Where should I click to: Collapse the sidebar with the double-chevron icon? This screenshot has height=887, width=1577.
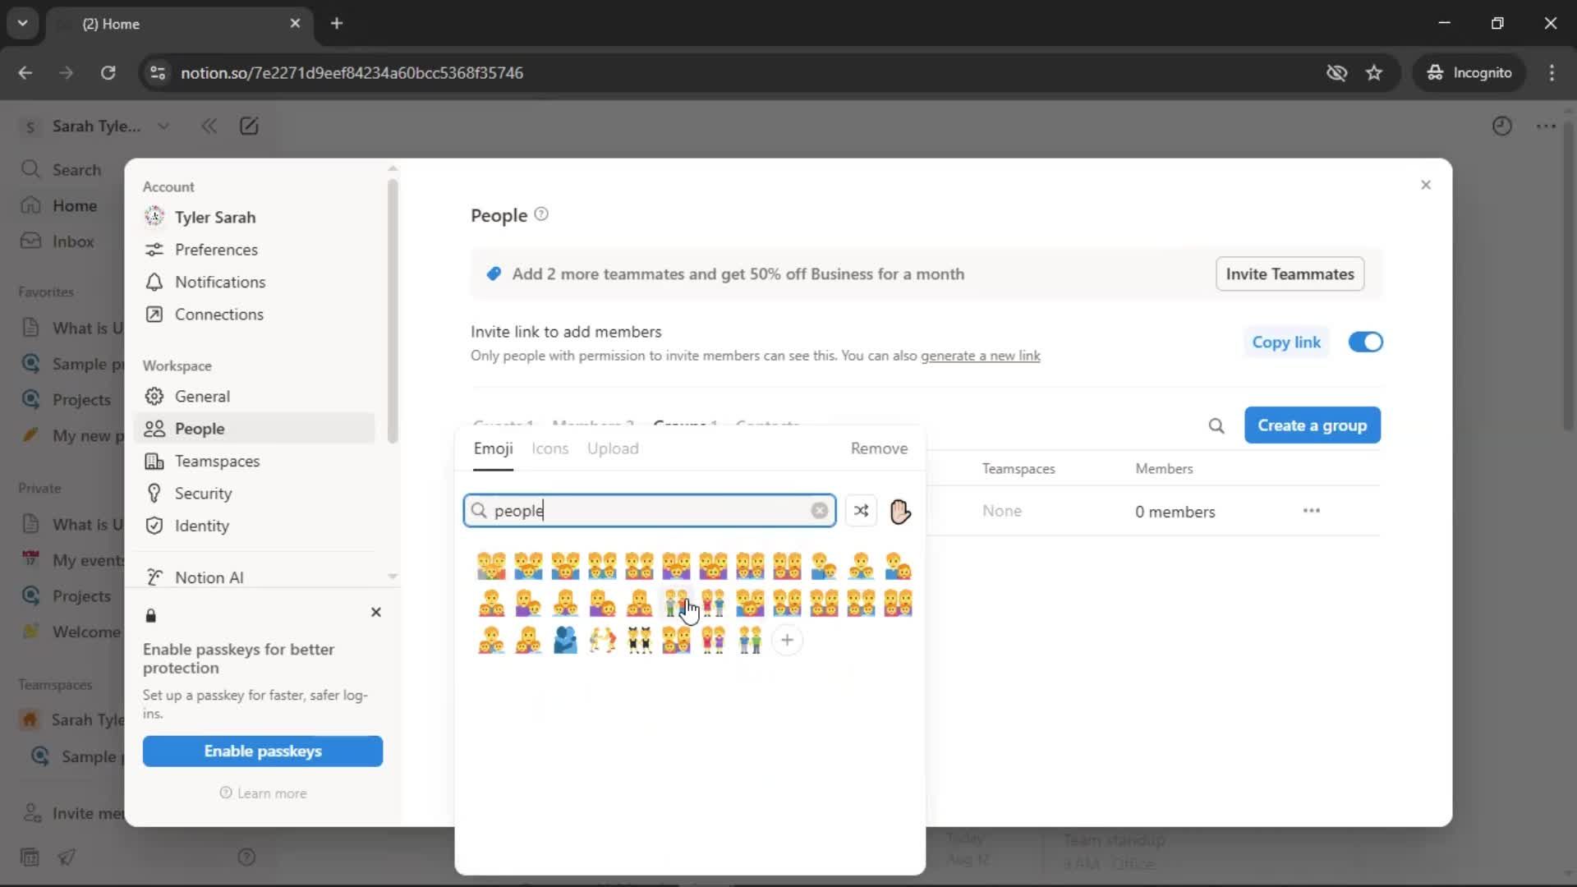(209, 126)
